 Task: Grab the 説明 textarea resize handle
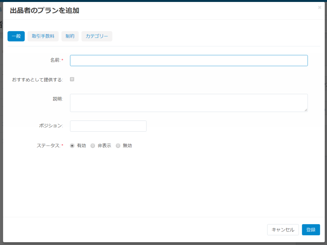[x=306, y=110]
